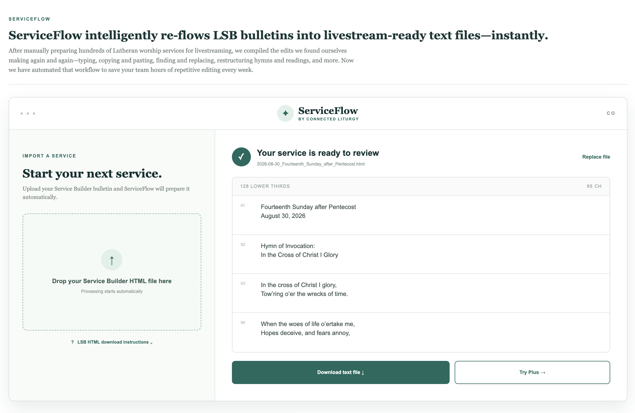
Task: Click the ServiceFlow wordmark title
Action: click(x=328, y=111)
